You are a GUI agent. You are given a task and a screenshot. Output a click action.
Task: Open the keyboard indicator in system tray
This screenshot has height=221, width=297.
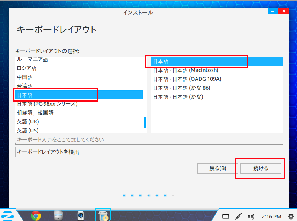pos(225,217)
